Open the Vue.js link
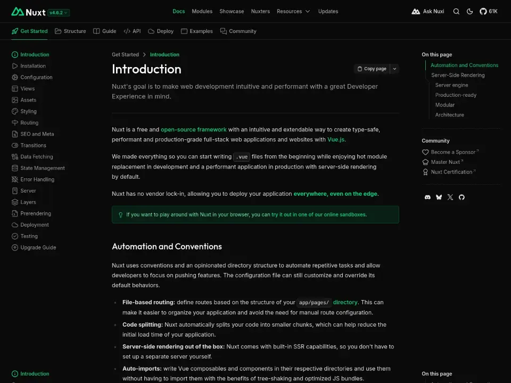 [x=336, y=139]
